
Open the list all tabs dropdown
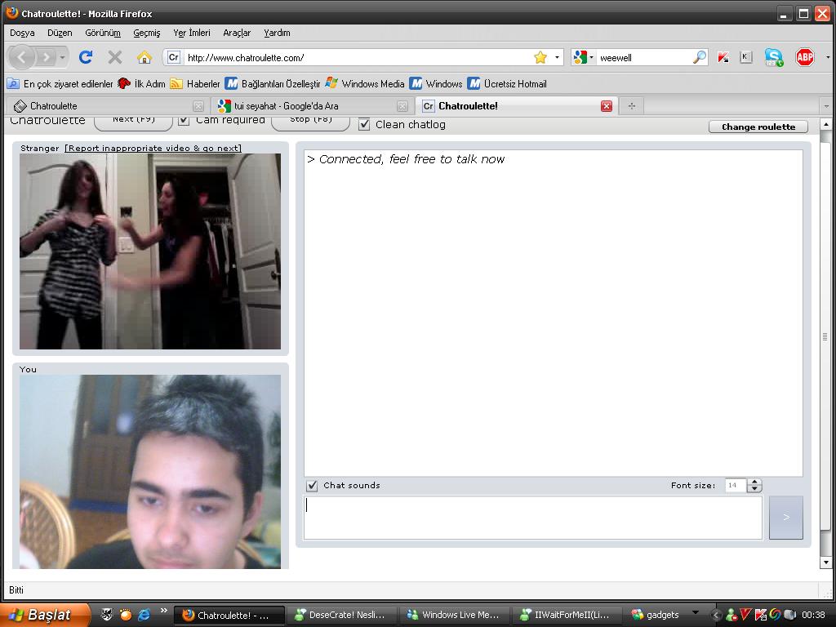pos(826,106)
